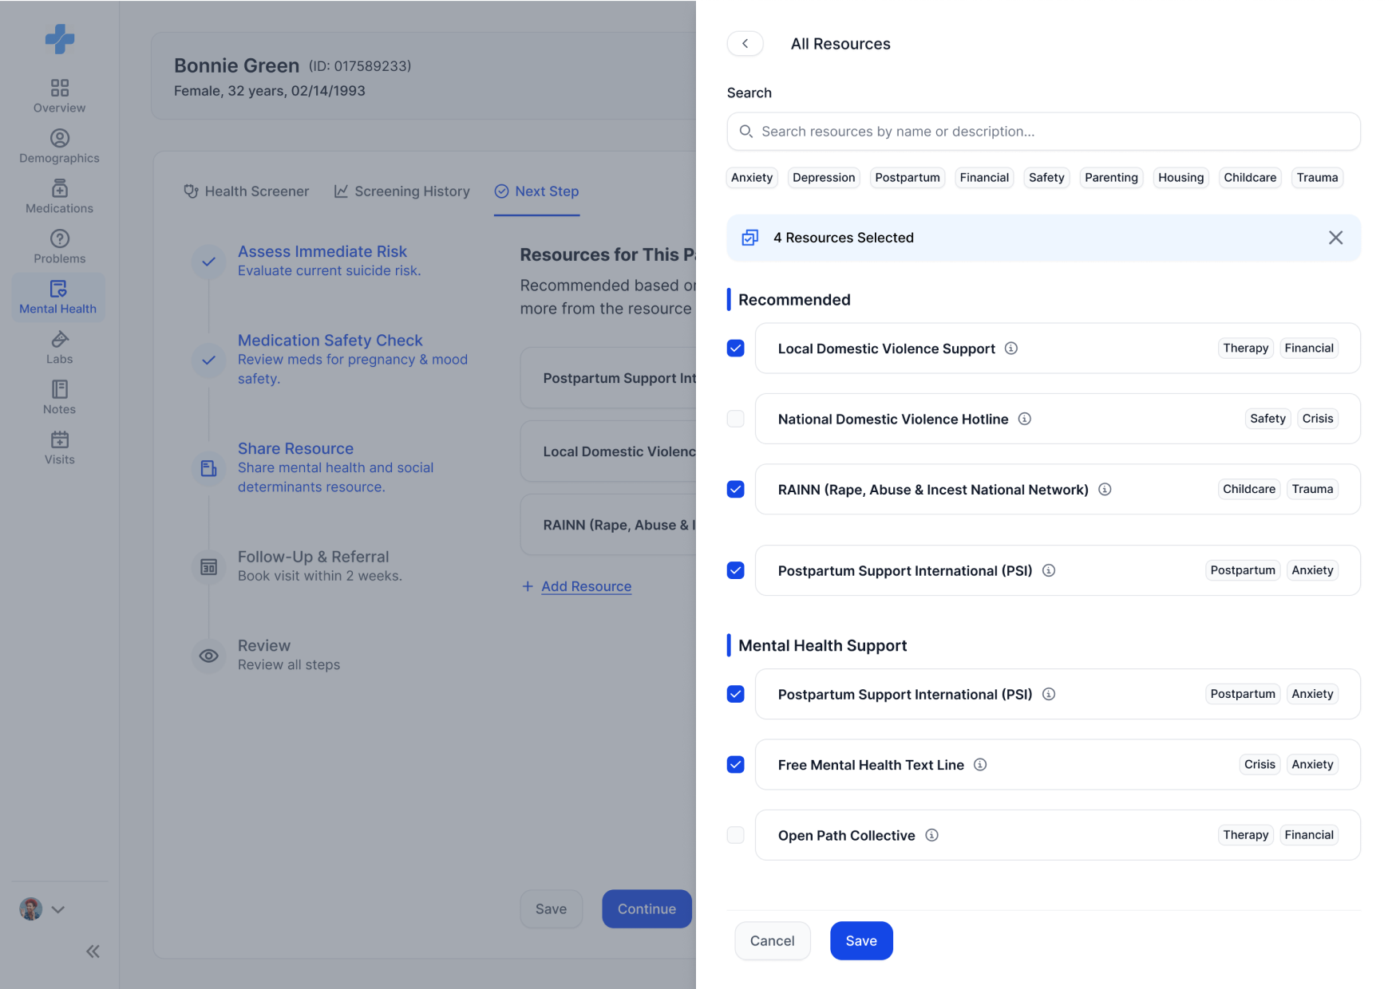Click info icon next to National Domestic Violence Hotline
Image resolution: width=1392 pixels, height=989 pixels.
pos(1024,419)
